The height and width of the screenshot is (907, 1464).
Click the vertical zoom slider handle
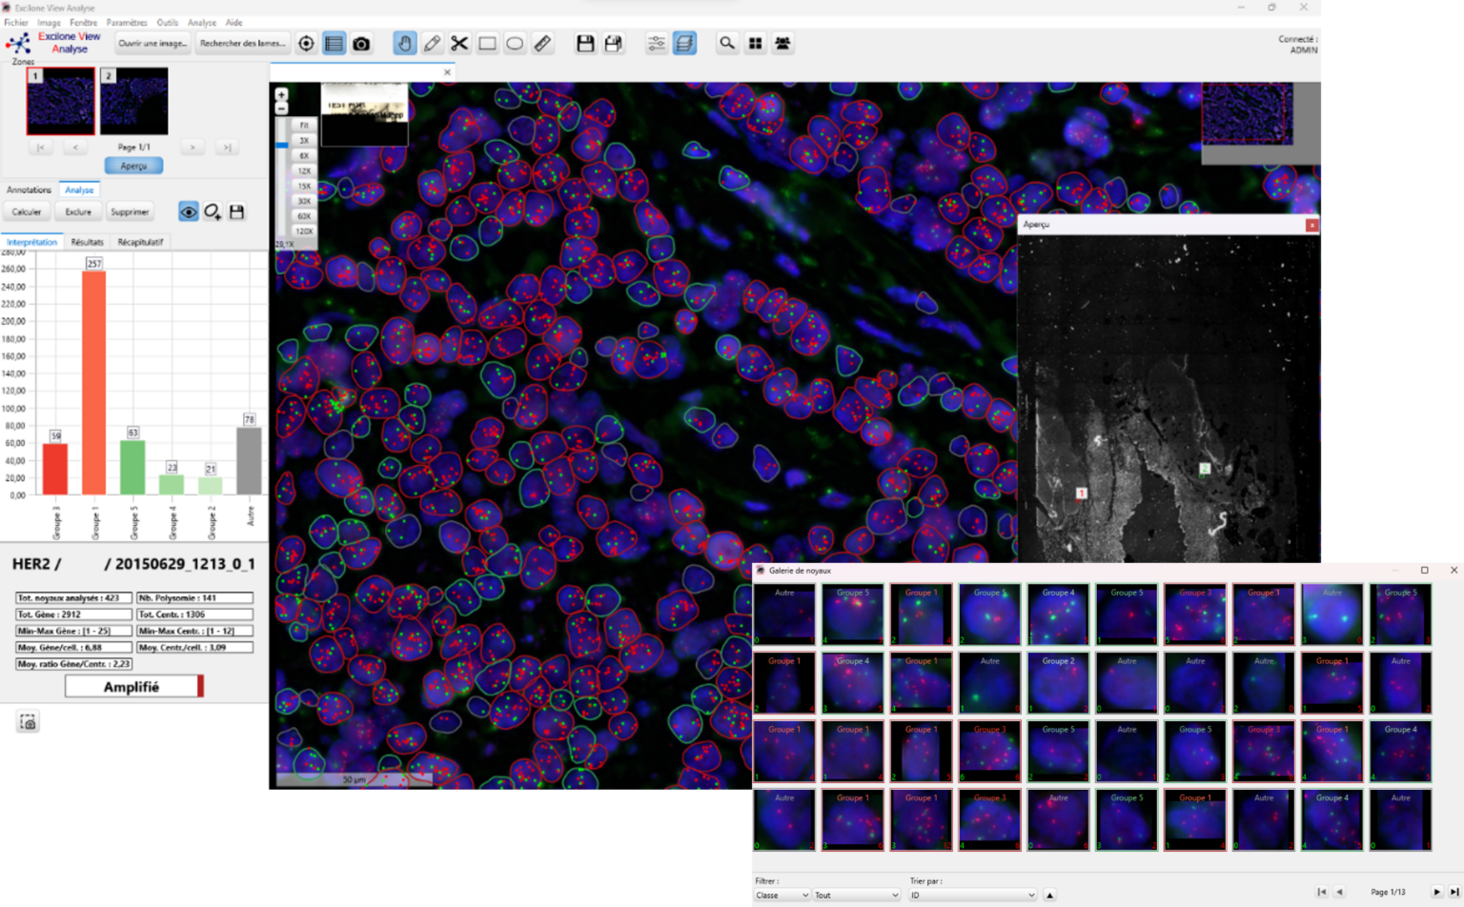(x=282, y=145)
